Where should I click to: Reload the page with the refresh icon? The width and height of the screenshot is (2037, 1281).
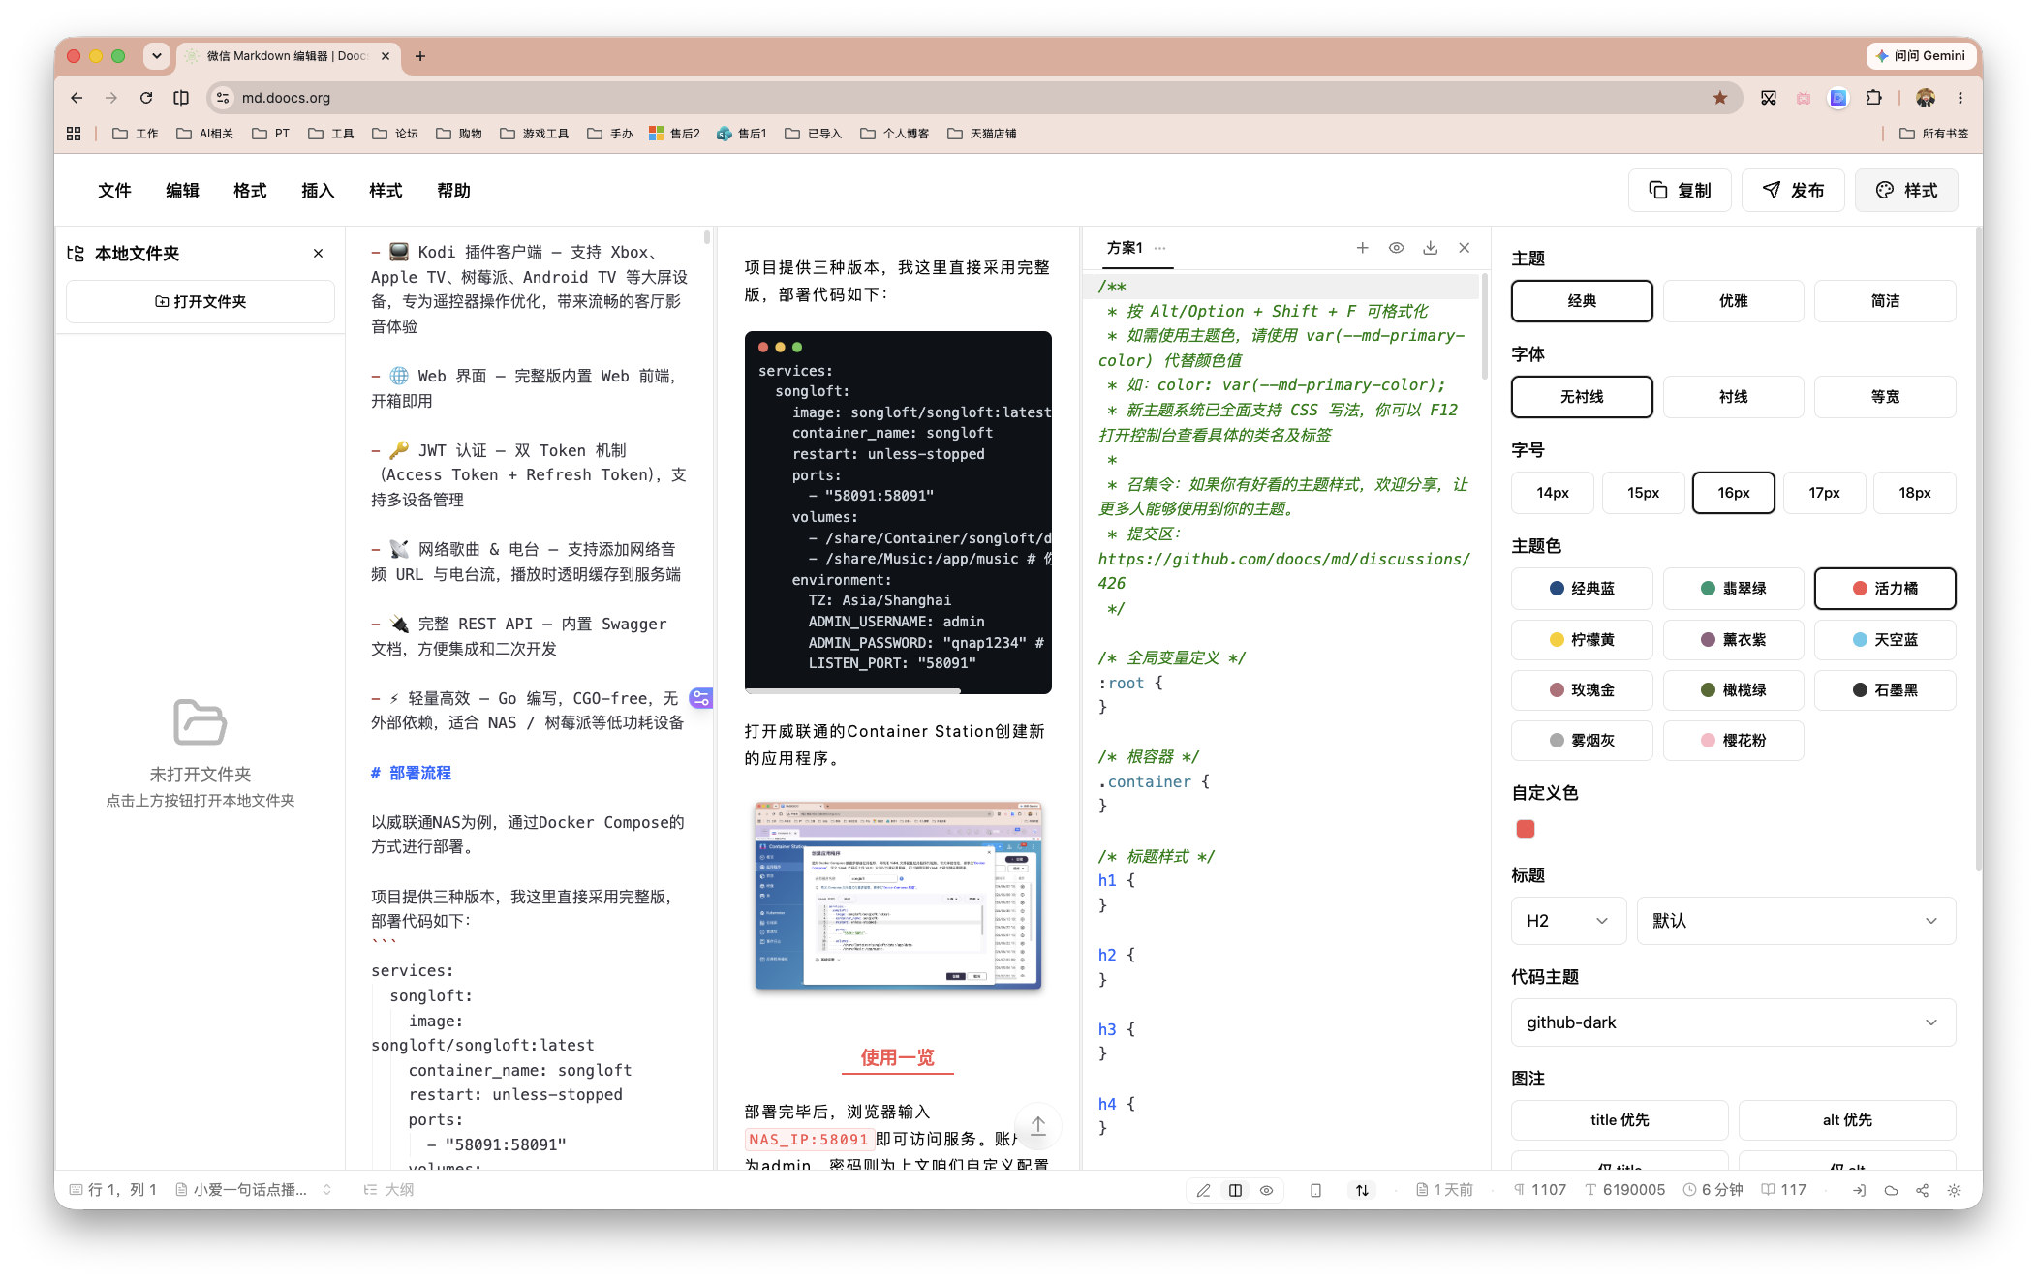point(146,98)
